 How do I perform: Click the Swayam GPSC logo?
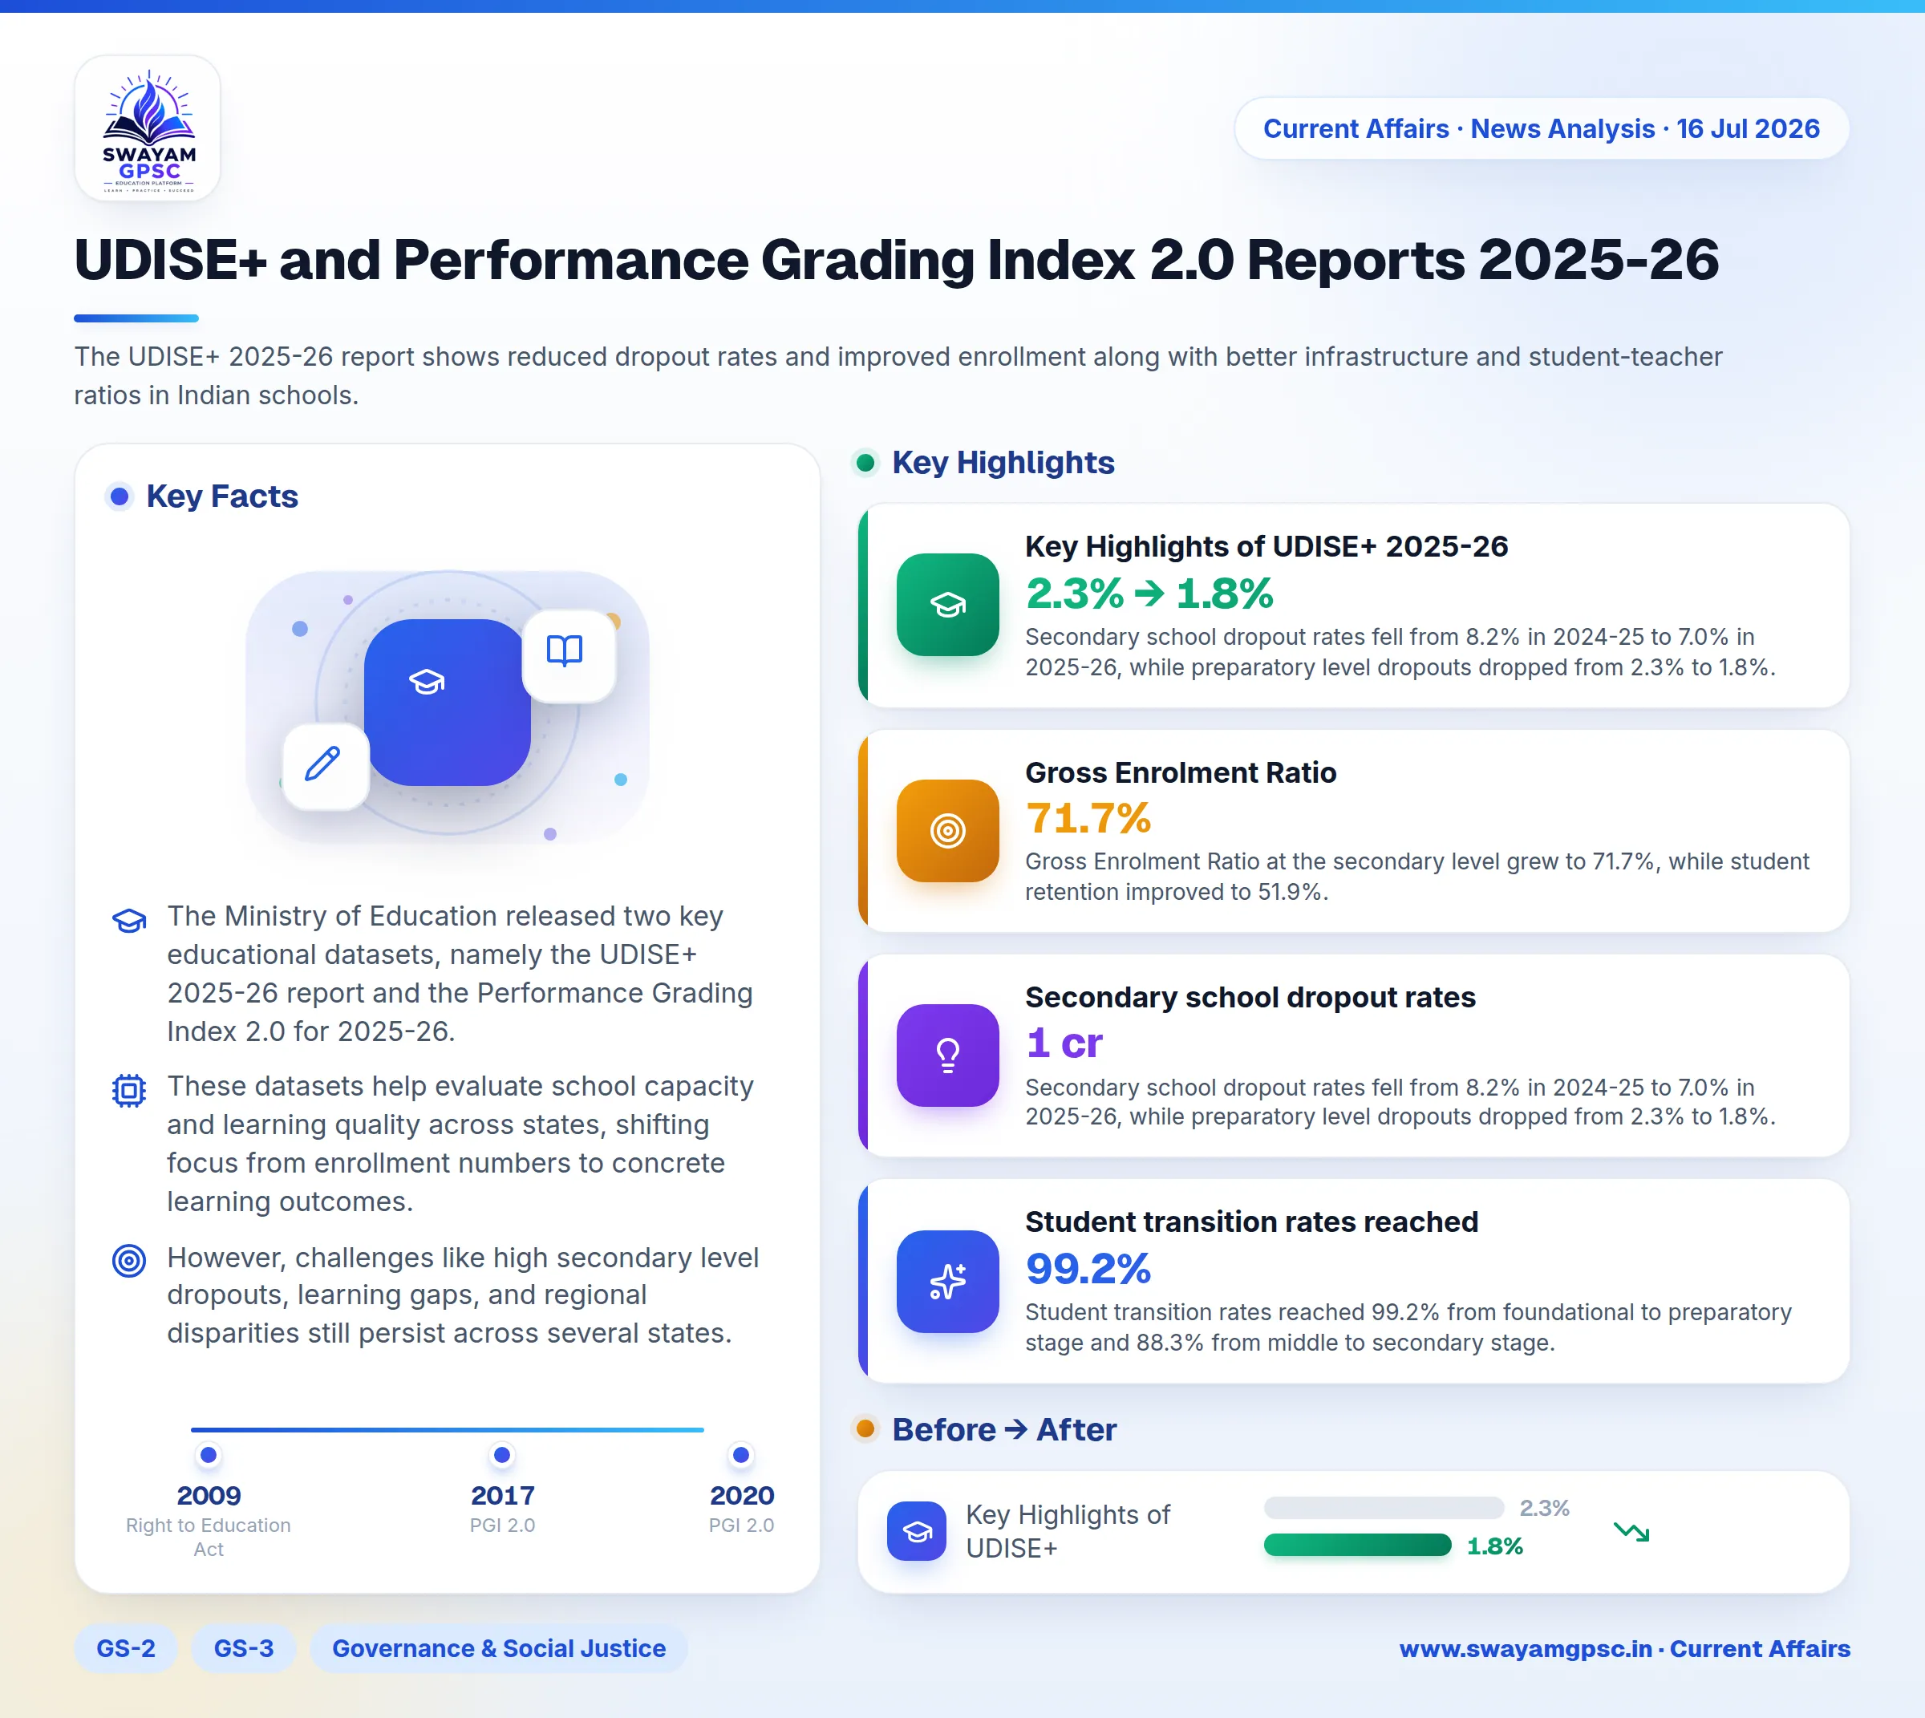click(x=148, y=128)
